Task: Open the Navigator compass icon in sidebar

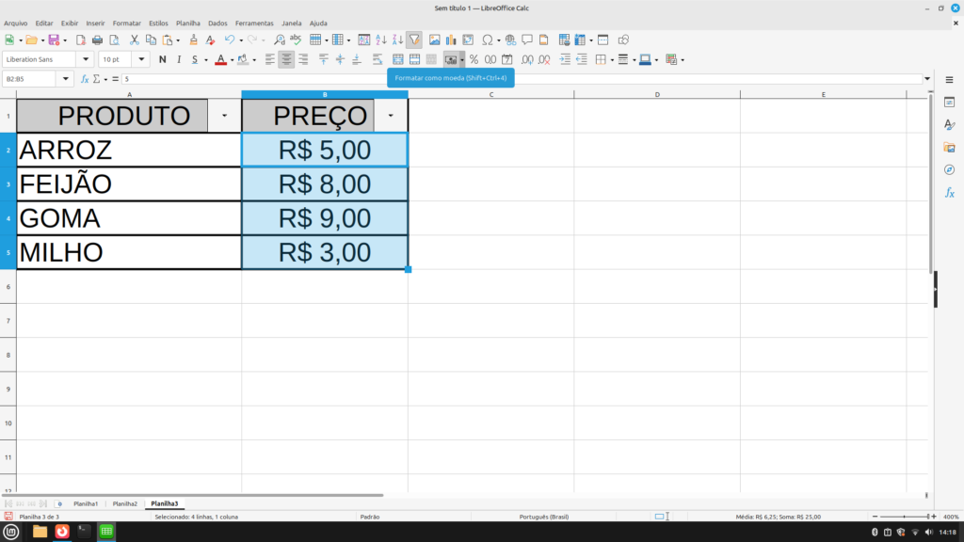Action: tap(949, 169)
